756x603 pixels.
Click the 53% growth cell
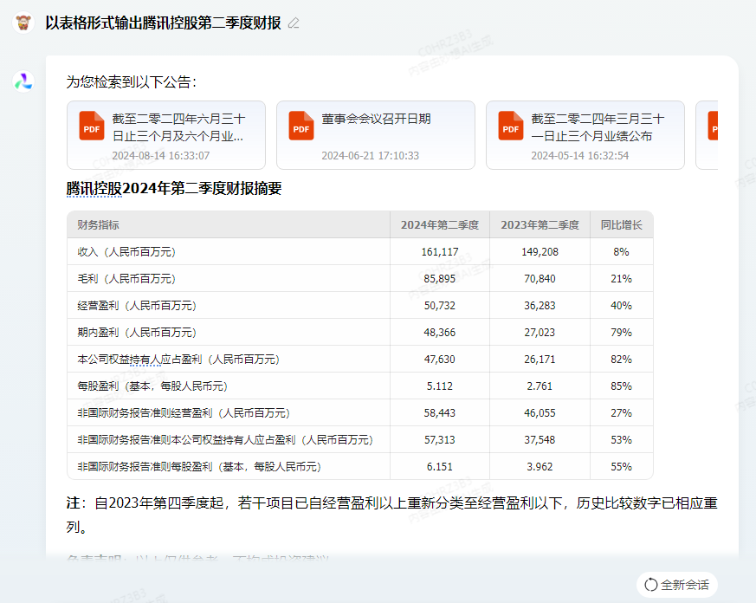[x=621, y=440]
